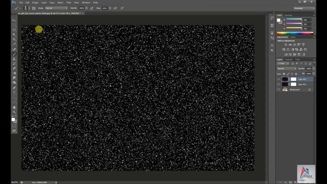The height and width of the screenshot is (184, 327).
Task: Open the Essentials workspace dropdown
Action: point(304,8)
